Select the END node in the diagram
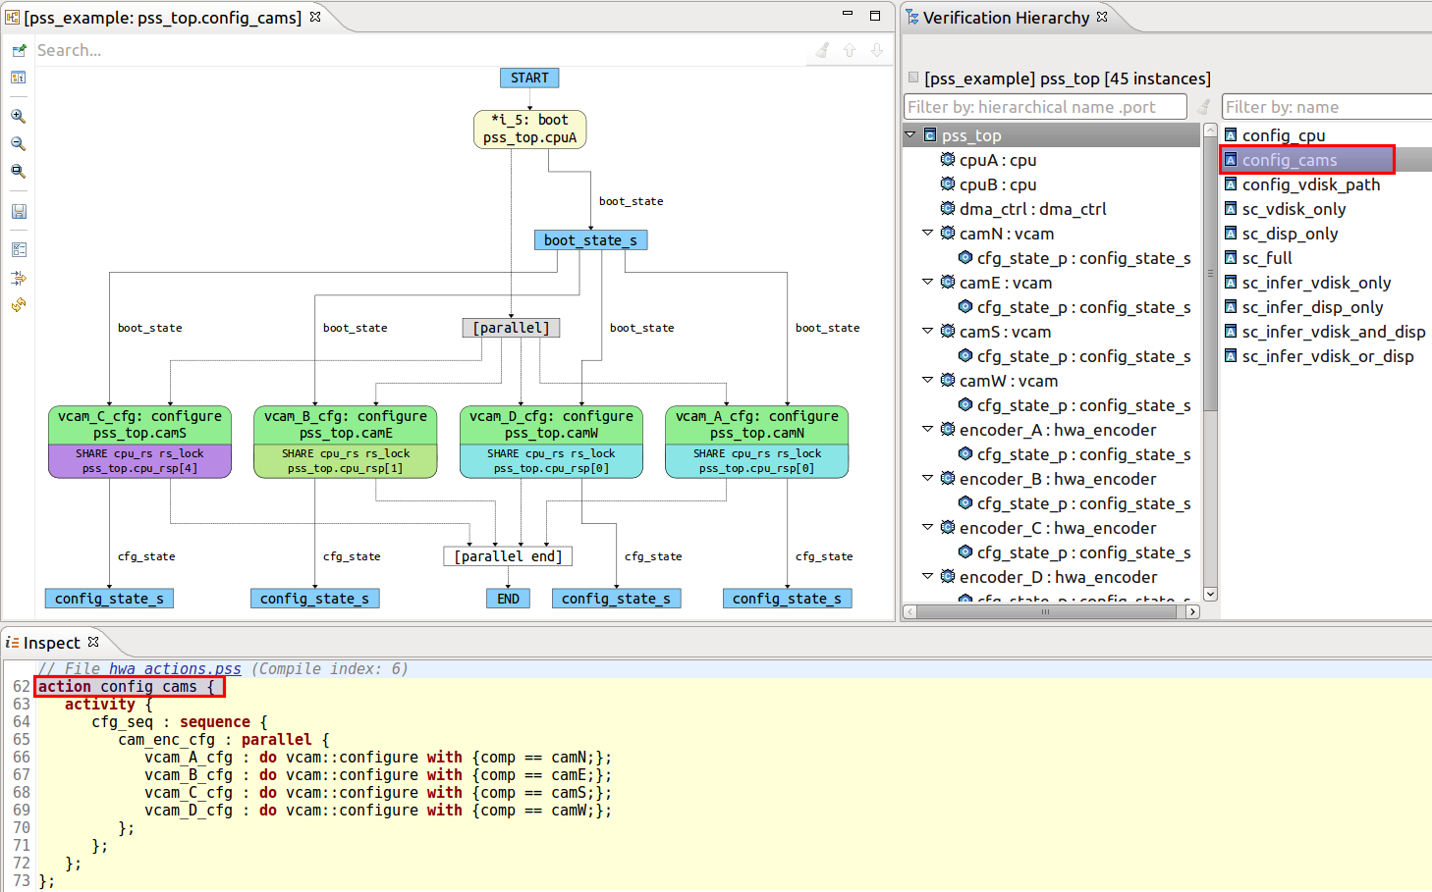The height and width of the screenshot is (892, 1432). (x=508, y=599)
